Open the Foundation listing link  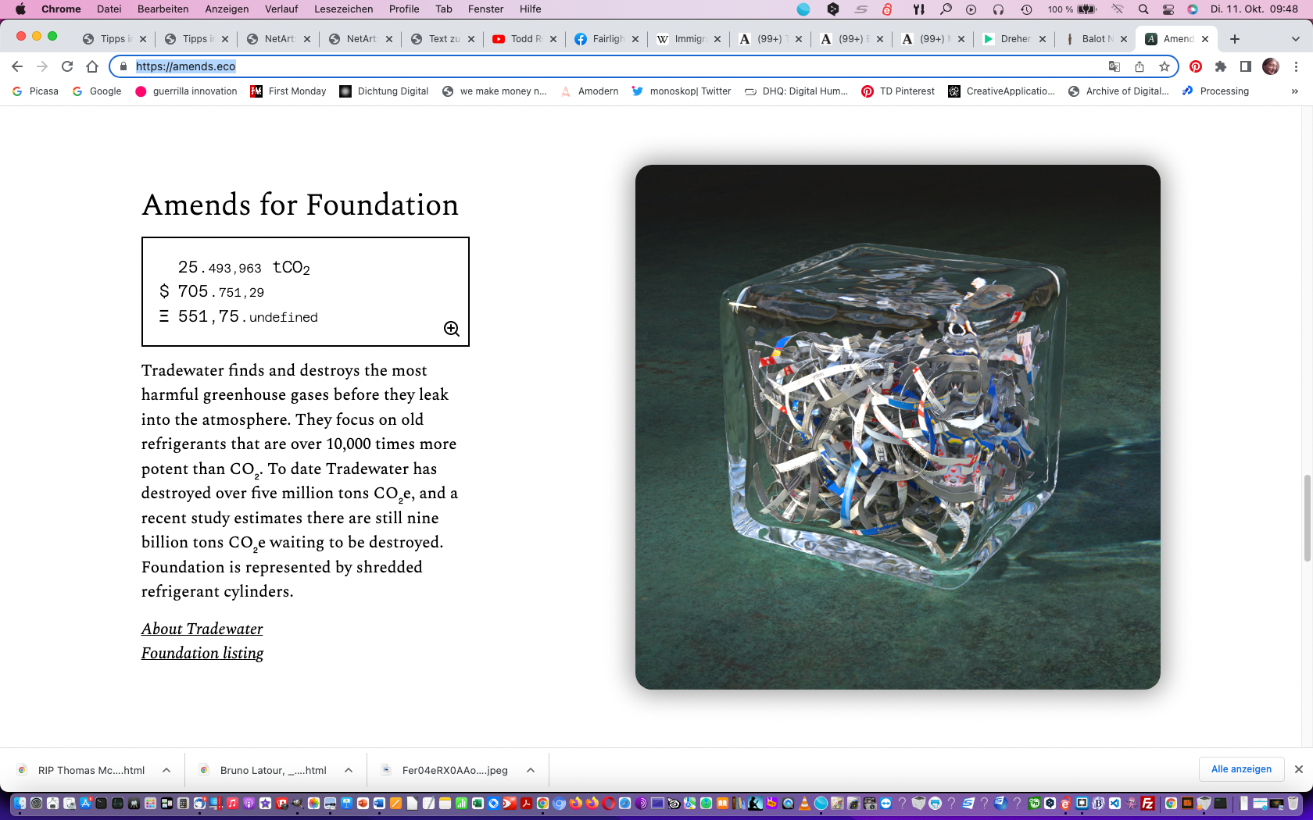(202, 653)
